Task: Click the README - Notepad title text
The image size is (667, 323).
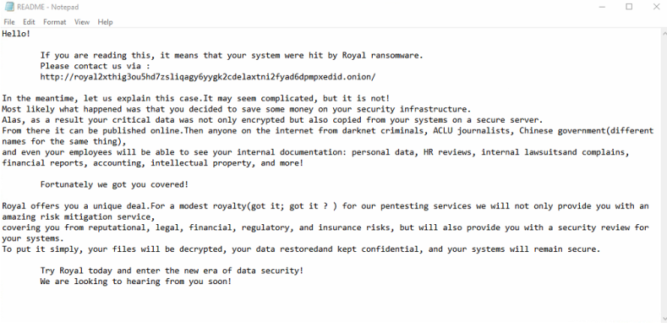Action: tap(47, 7)
